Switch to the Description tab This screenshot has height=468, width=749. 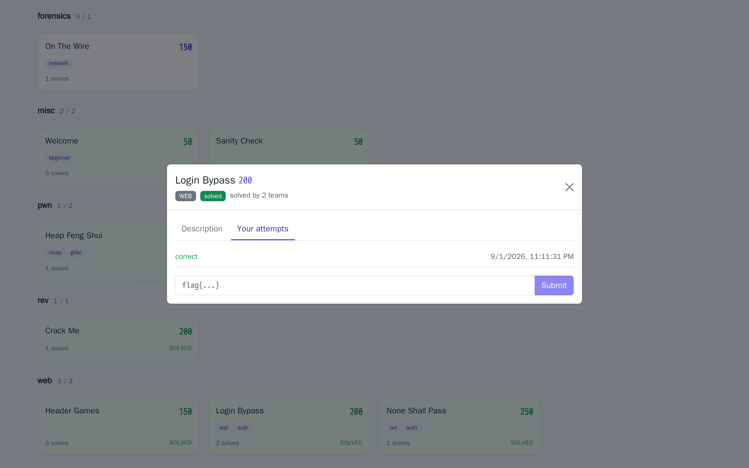click(x=202, y=229)
